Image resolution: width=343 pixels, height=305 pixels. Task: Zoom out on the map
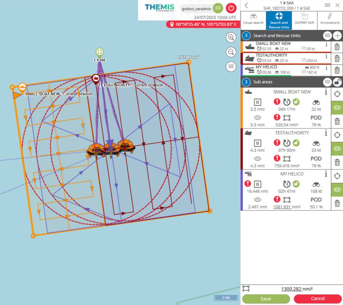pyautogui.click(x=231, y=52)
